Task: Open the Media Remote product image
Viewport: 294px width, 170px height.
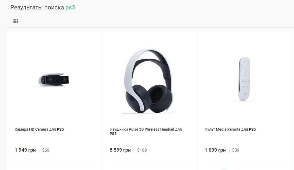Action: click(x=244, y=79)
